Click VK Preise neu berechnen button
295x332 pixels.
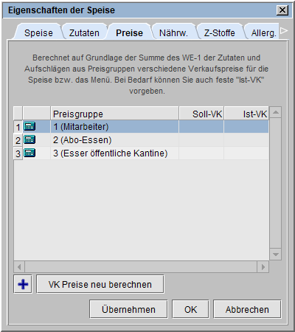click(100, 284)
